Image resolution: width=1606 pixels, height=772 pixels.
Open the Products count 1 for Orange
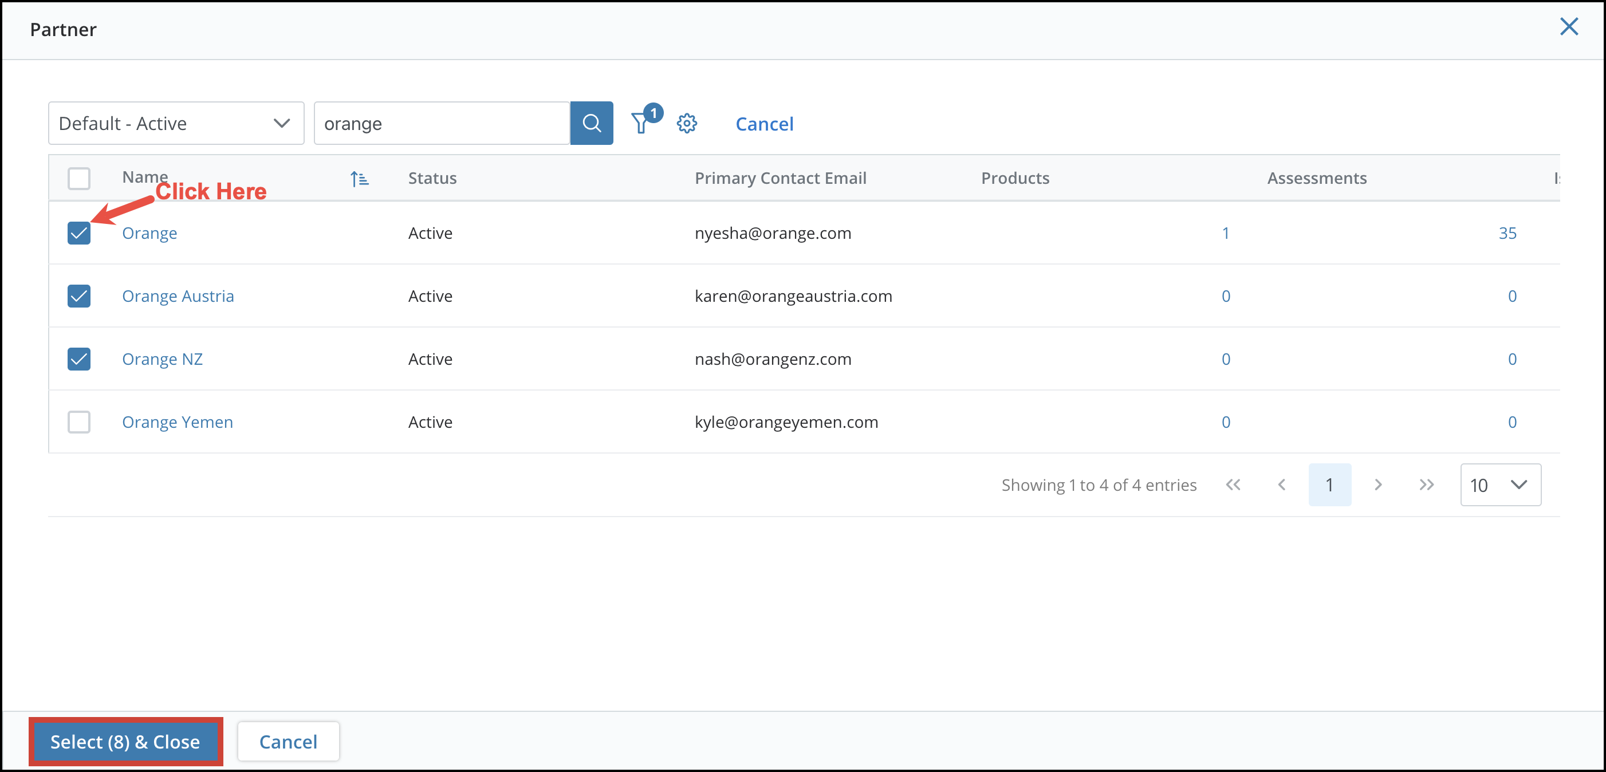point(1225,233)
